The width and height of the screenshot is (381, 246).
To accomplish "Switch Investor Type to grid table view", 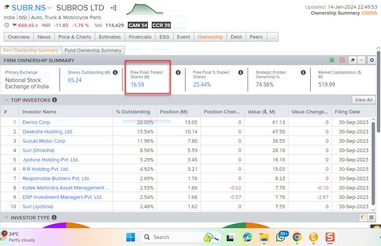I will point(371,217).
